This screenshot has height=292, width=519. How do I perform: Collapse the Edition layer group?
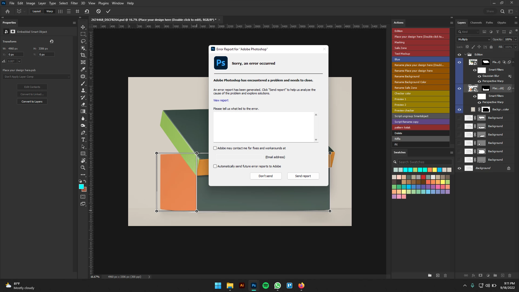pyautogui.click(x=465, y=55)
